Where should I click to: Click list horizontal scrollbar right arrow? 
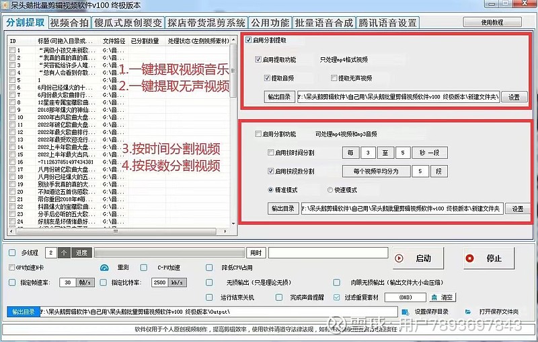pos(225,232)
